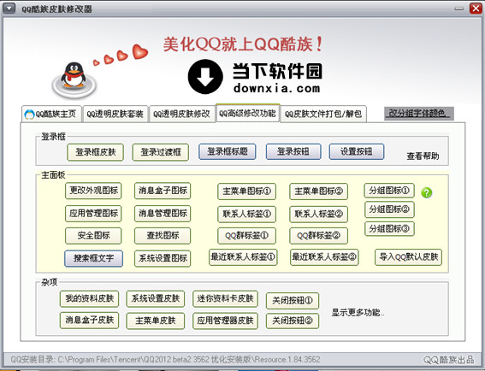Click the 显示更多功能 link

pos(358,312)
